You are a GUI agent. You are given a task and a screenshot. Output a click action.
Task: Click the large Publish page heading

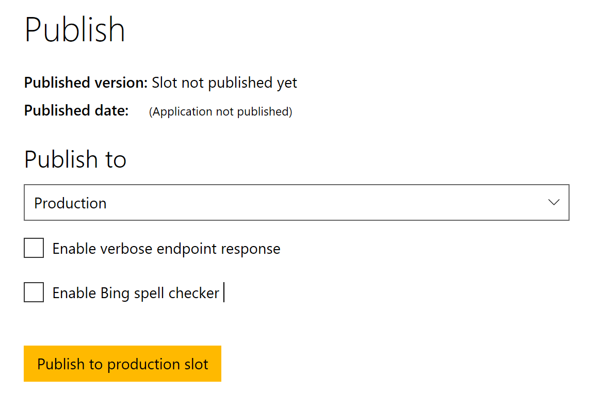click(75, 29)
